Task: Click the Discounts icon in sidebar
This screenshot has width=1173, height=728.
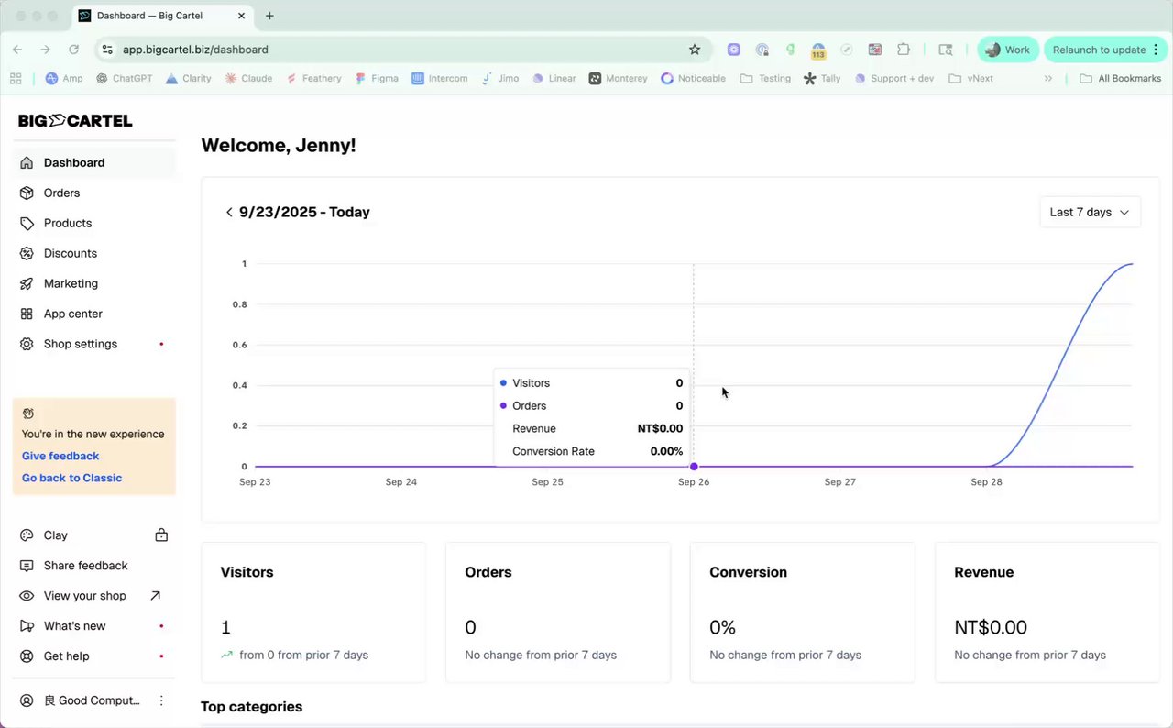Action: pos(27,254)
